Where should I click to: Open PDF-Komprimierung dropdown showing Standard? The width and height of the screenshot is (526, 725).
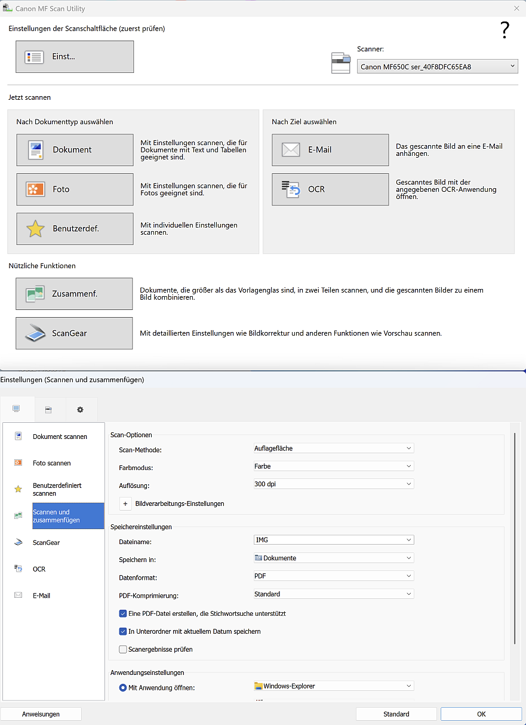pos(334,594)
